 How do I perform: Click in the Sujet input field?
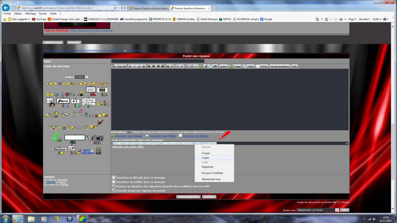(158, 61)
